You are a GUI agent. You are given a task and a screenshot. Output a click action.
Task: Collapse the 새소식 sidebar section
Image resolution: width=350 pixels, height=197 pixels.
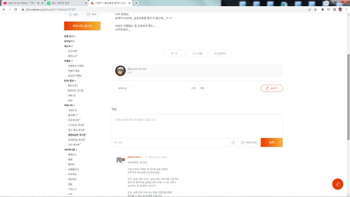point(68,46)
